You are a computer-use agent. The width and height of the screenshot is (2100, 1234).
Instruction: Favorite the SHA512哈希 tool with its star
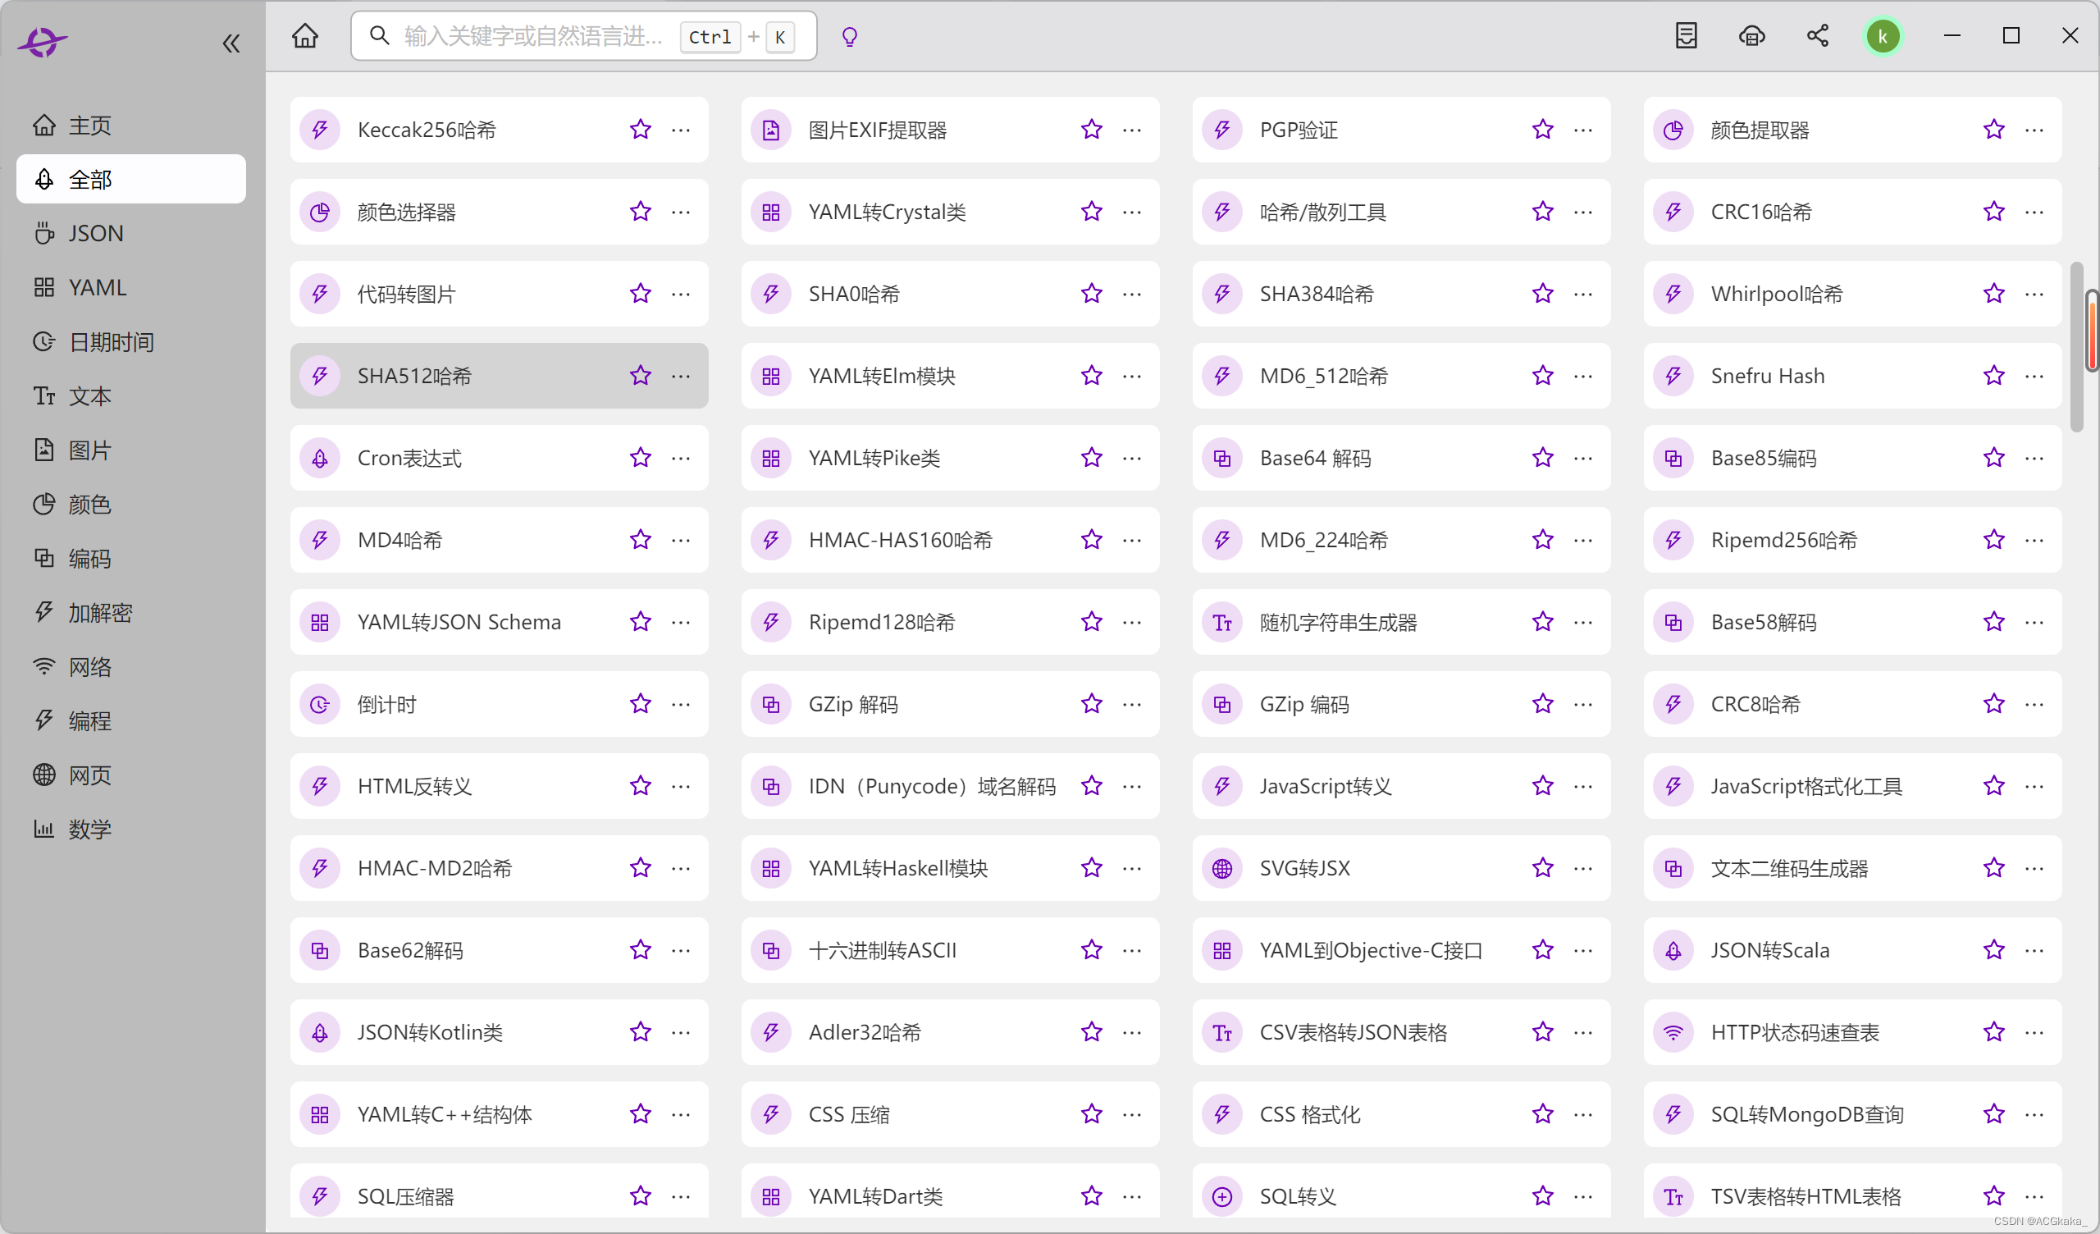pos(640,376)
